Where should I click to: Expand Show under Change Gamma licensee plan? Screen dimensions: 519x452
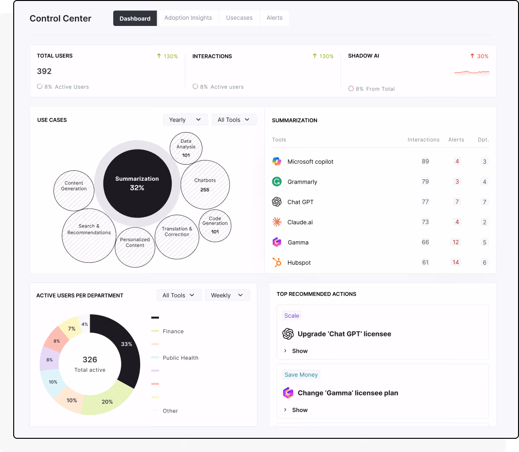tap(296, 410)
